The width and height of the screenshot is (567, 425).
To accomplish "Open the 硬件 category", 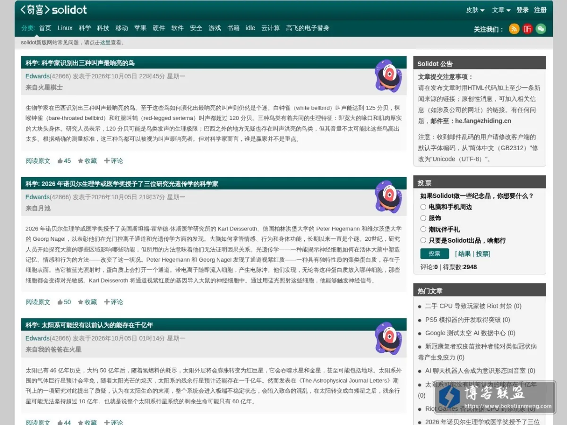I will coord(159,28).
